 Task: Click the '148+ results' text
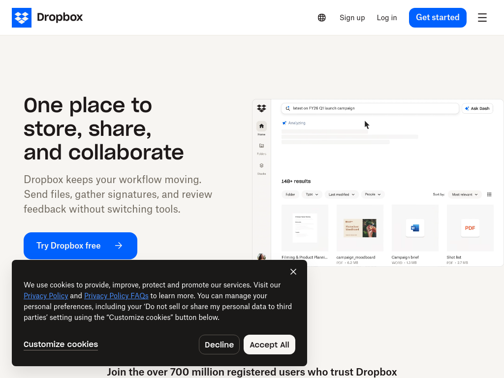(x=296, y=181)
